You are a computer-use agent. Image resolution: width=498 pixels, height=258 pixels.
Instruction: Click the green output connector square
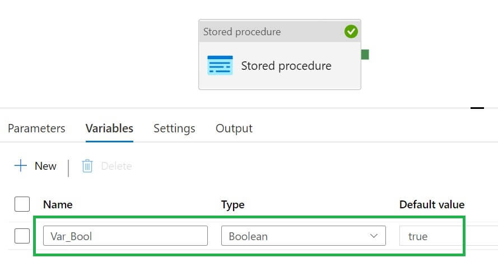click(x=365, y=54)
